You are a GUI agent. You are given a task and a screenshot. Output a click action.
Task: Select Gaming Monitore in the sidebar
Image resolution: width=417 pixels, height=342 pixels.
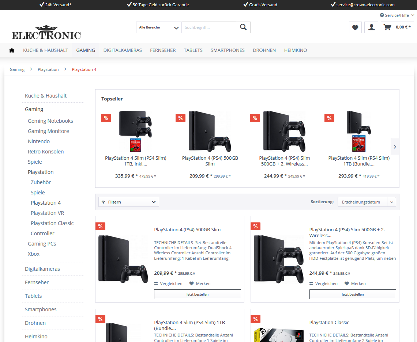pos(48,131)
